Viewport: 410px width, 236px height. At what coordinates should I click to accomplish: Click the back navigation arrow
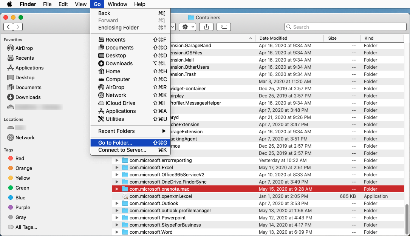8,27
